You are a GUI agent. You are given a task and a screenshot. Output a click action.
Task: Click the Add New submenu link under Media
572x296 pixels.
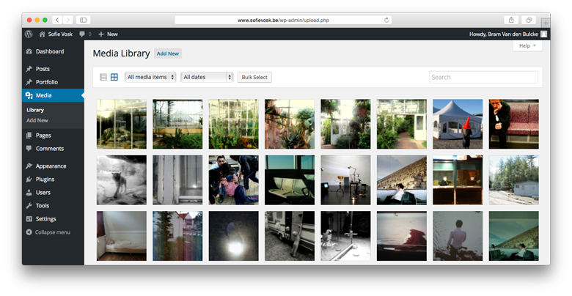pos(37,120)
